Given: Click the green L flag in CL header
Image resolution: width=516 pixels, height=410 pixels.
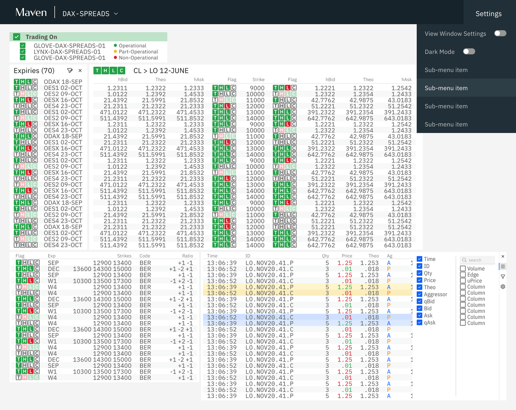Looking at the screenshot, I should point(113,71).
